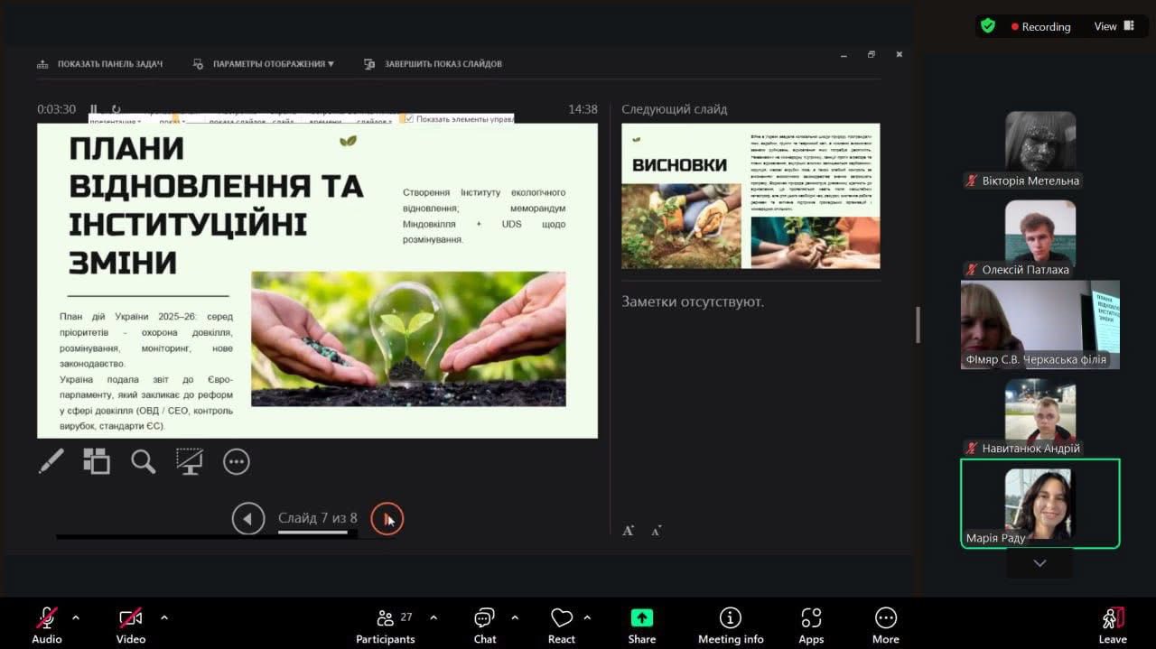Screen dimensions: 1156x649
Task: Leave the Zoom meeting
Action: click(x=1112, y=625)
